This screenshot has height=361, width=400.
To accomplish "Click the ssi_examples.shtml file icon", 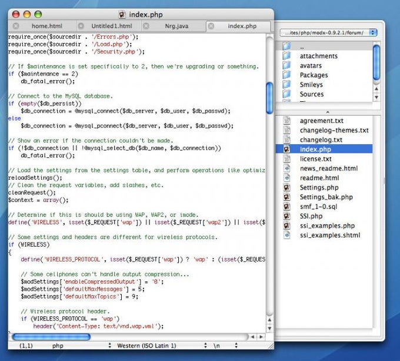I will click(287, 235).
